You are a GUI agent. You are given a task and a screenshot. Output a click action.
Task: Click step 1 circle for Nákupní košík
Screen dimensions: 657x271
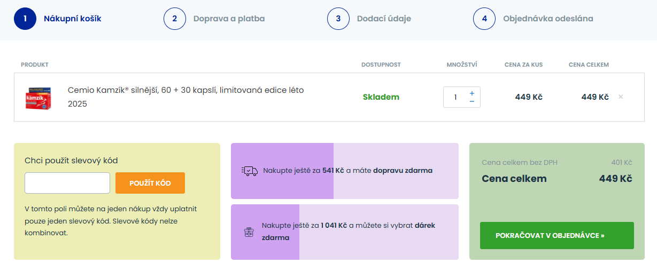(x=25, y=19)
